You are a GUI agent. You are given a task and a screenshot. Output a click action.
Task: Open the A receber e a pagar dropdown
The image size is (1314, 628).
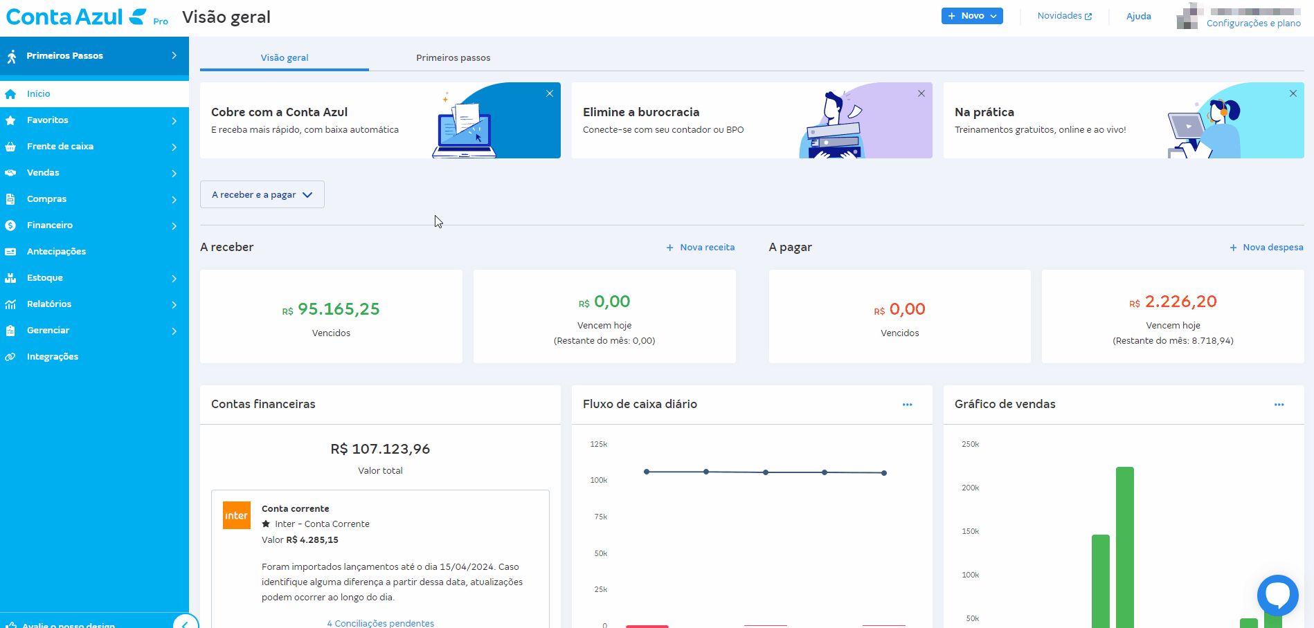tap(262, 194)
